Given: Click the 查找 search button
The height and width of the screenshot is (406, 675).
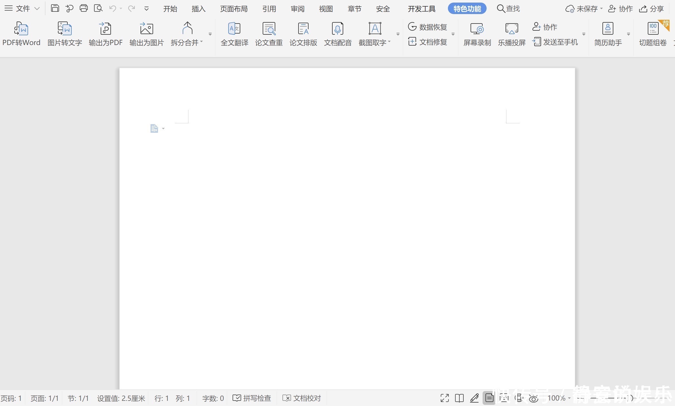Looking at the screenshot, I should (x=508, y=9).
